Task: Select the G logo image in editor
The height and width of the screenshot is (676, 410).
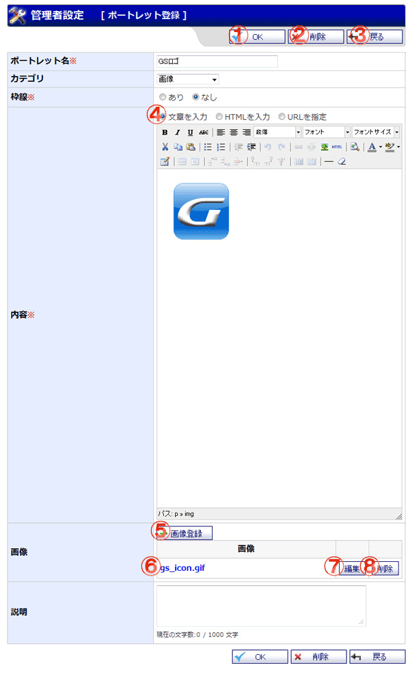Action: pos(201,211)
